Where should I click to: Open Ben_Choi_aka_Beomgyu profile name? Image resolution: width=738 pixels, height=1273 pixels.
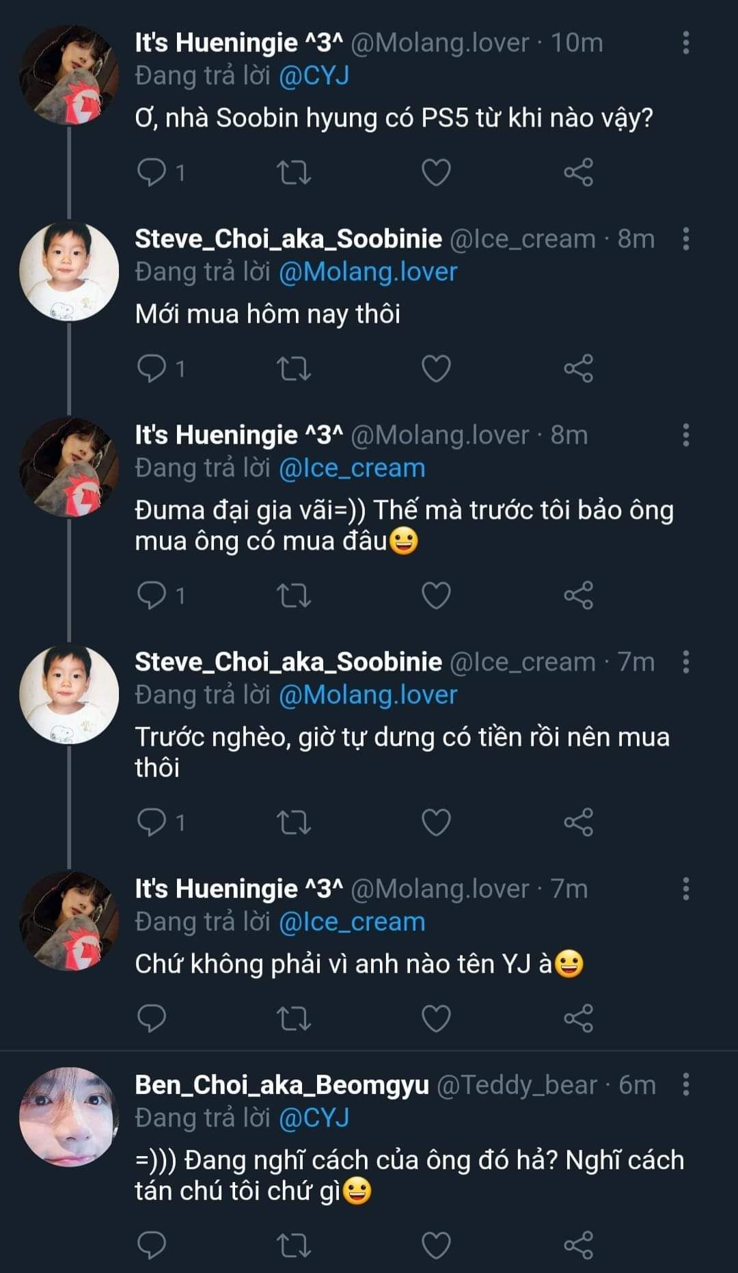282,1085
